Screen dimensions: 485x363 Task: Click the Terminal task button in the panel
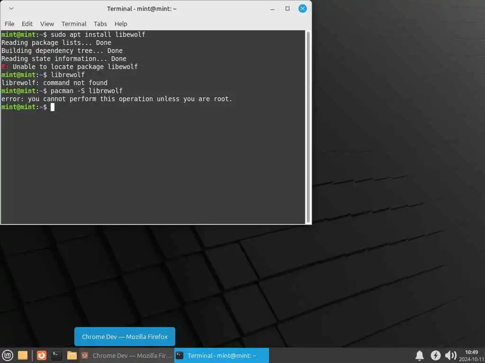pos(222,355)
